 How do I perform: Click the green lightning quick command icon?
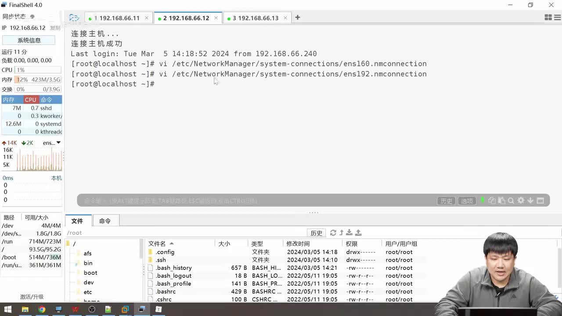[x=483, y=201]
